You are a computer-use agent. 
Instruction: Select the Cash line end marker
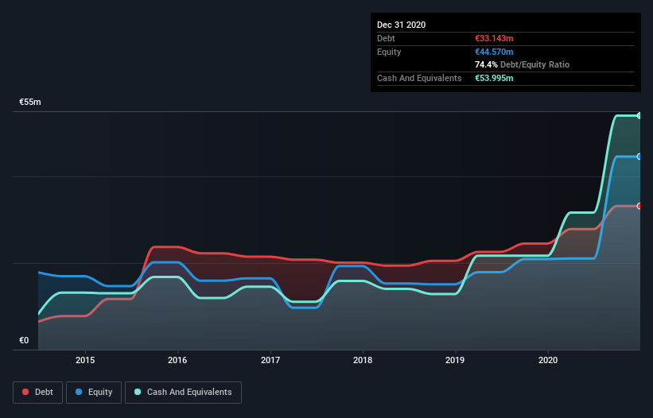(x=639, y=116)
